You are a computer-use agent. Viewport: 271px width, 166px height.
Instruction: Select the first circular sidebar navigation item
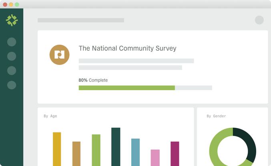(x=12, y=42)
